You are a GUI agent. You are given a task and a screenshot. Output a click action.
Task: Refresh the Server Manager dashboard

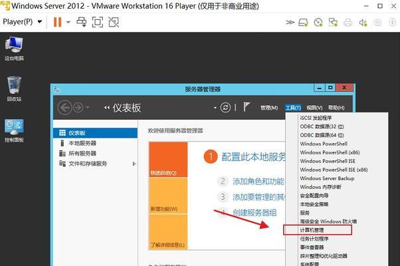tap(225, 108)
